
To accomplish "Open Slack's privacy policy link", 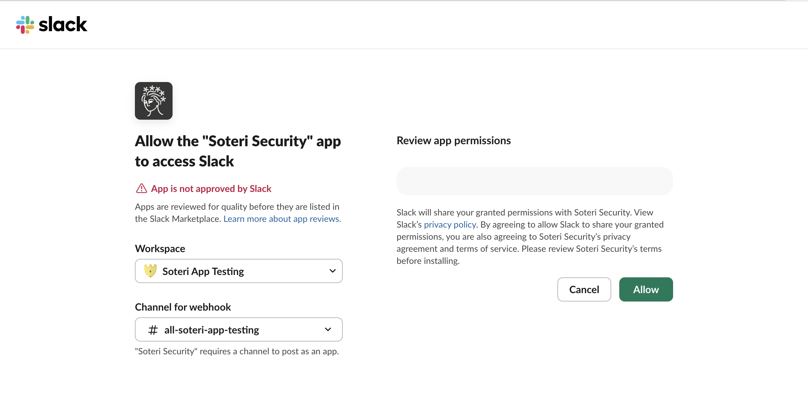I will [450, 225].
